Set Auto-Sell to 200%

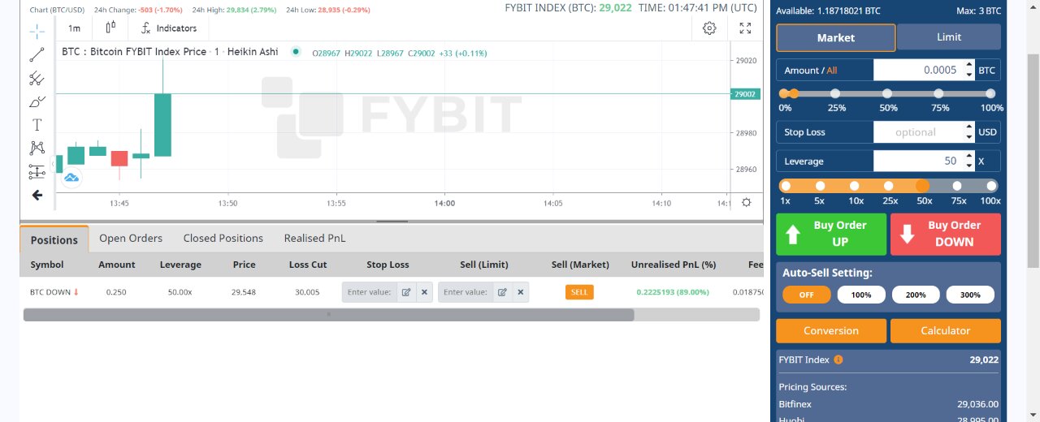[916, 295]
